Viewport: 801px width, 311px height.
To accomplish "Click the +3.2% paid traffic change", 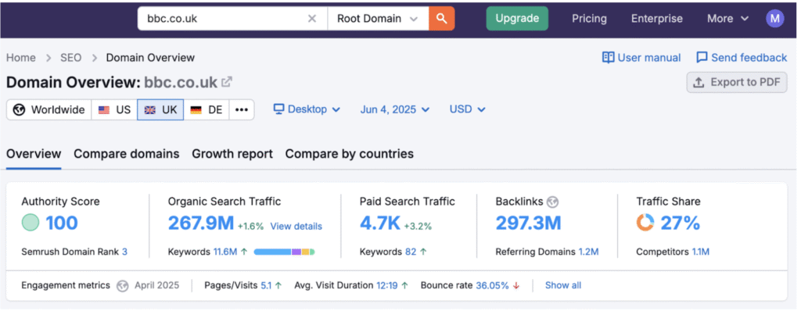I will (418, 227).
